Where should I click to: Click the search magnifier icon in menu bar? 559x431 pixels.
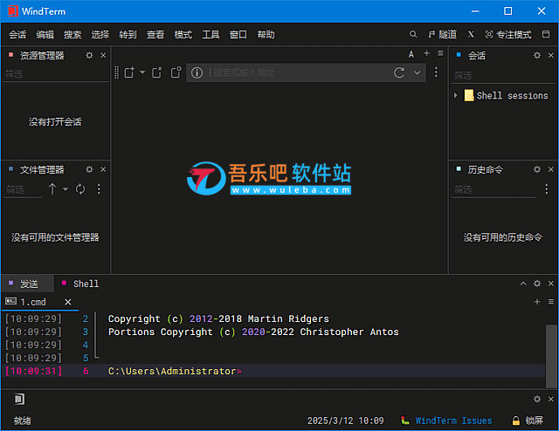point(413,35)
